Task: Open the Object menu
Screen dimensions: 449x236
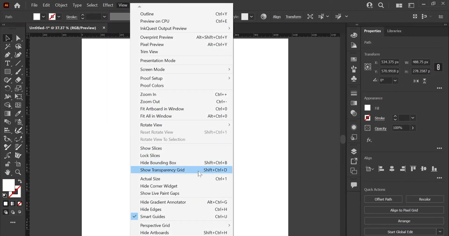Action: point(61,5)
